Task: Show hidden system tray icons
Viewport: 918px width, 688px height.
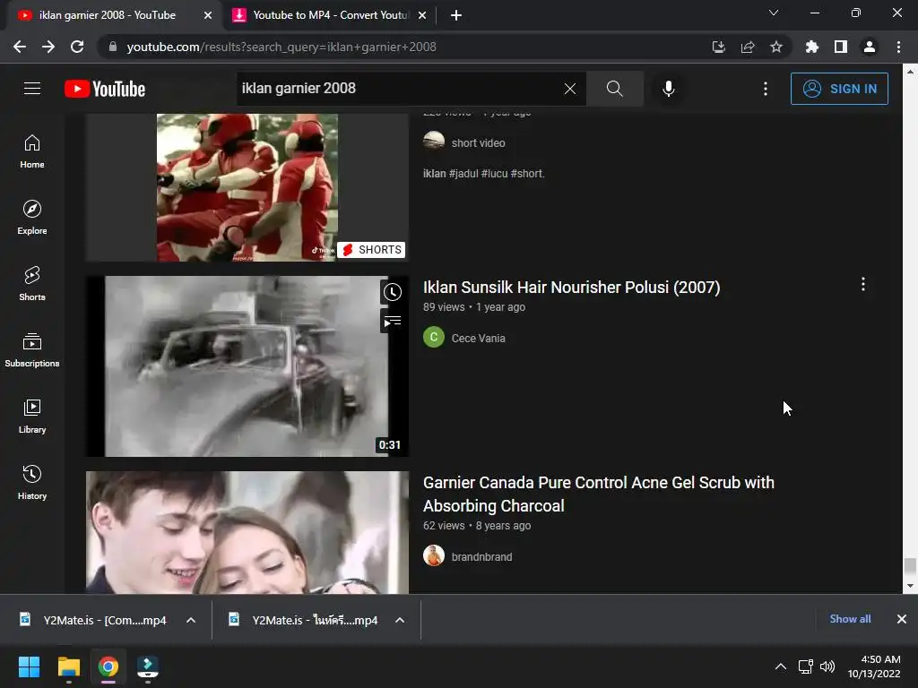Action: tap(781, 666)
